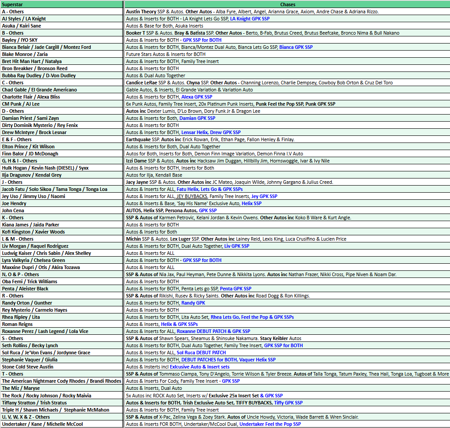The width and height of the screenshot is (450, 428).
Task: Open 'GPK SSP' text in Cody Rhodes row
Action: 231,381
